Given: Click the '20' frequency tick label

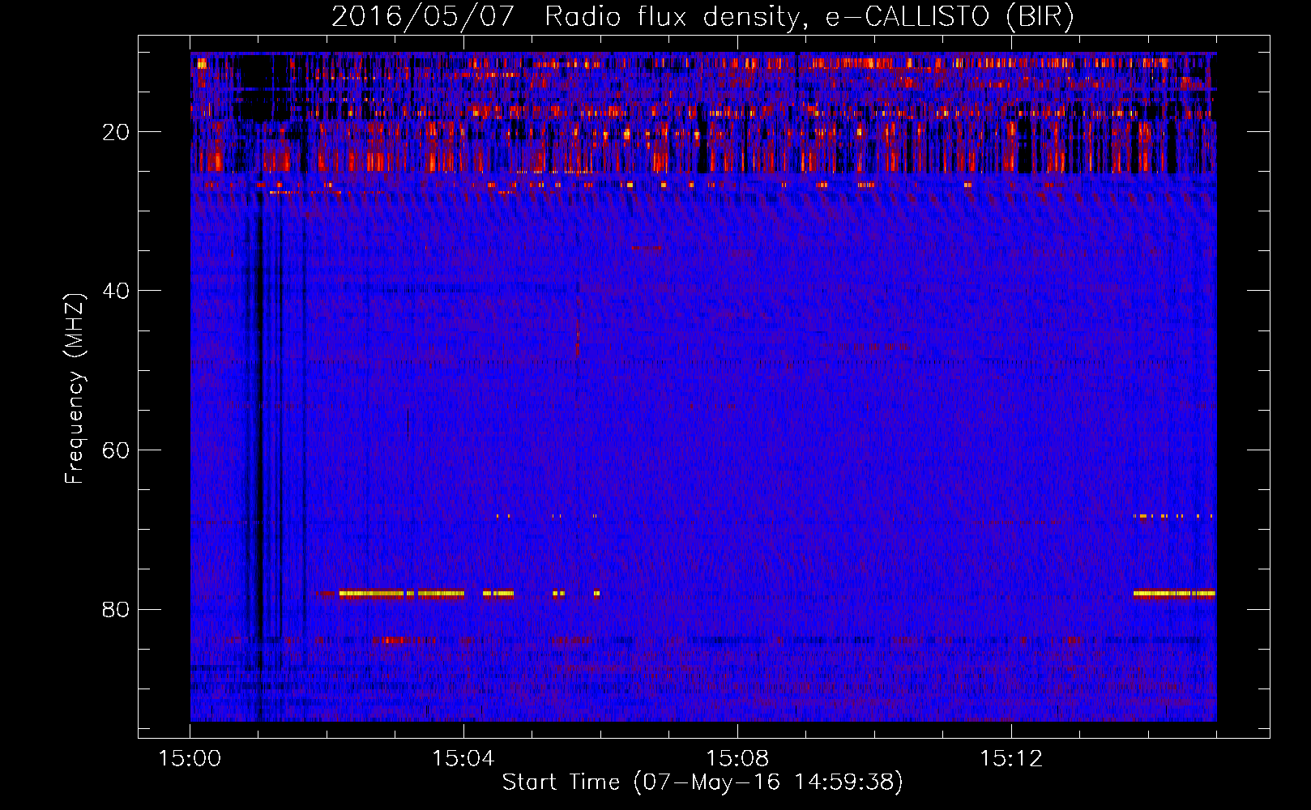Looking at the screenshot, I should click(117, 132).
